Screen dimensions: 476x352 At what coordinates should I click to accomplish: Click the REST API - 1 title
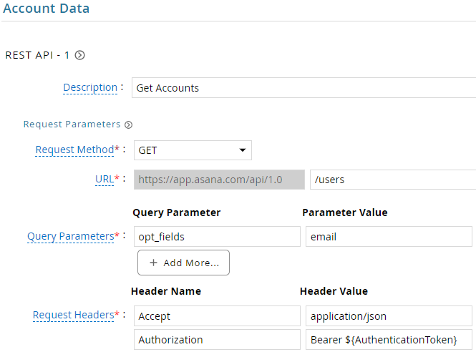click(x=38, y=55)
